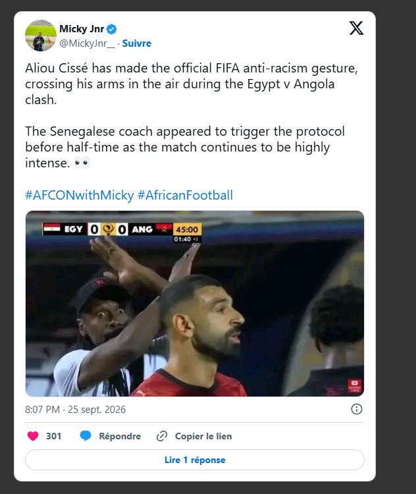Open the tweet info circle icon

pos(357,409)
